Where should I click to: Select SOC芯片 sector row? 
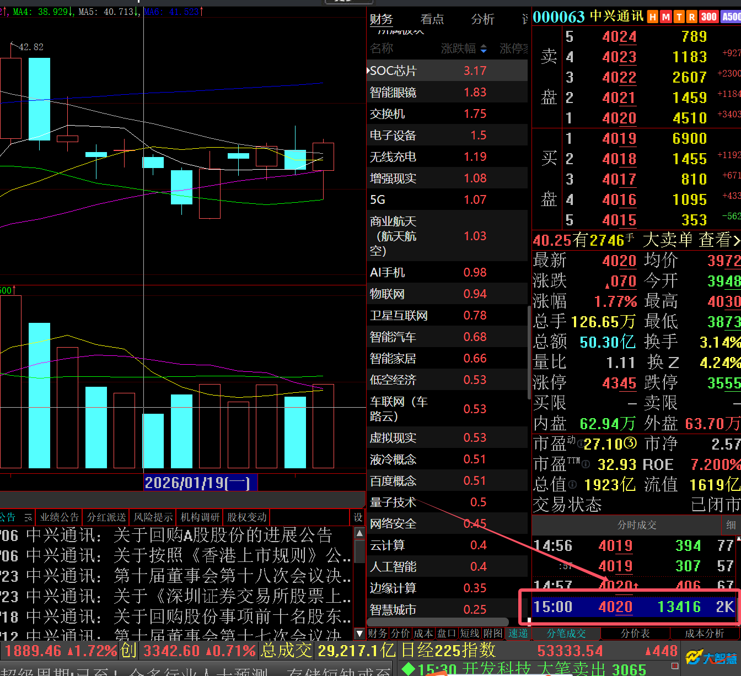(x=447, y=71)
